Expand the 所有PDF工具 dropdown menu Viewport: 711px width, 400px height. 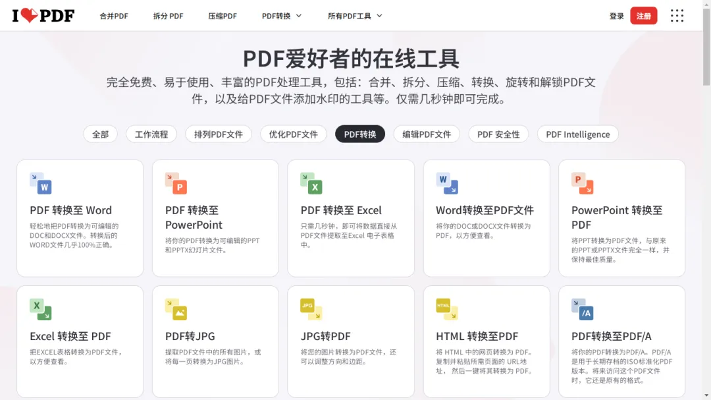pyautogui.click(x=355, y=16)
